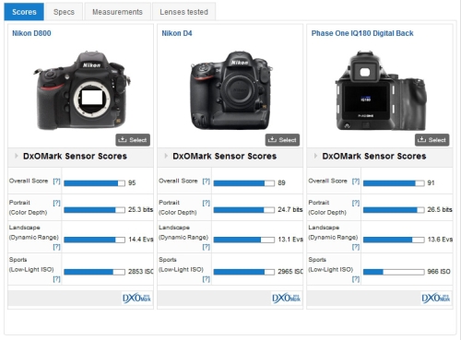
Task: Click the DxOMark logo under Nikon D800
Action: click(136, 298)
